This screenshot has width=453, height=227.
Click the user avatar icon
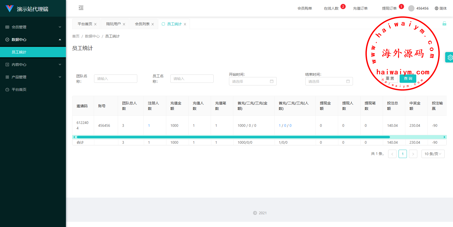coord(411,8)
